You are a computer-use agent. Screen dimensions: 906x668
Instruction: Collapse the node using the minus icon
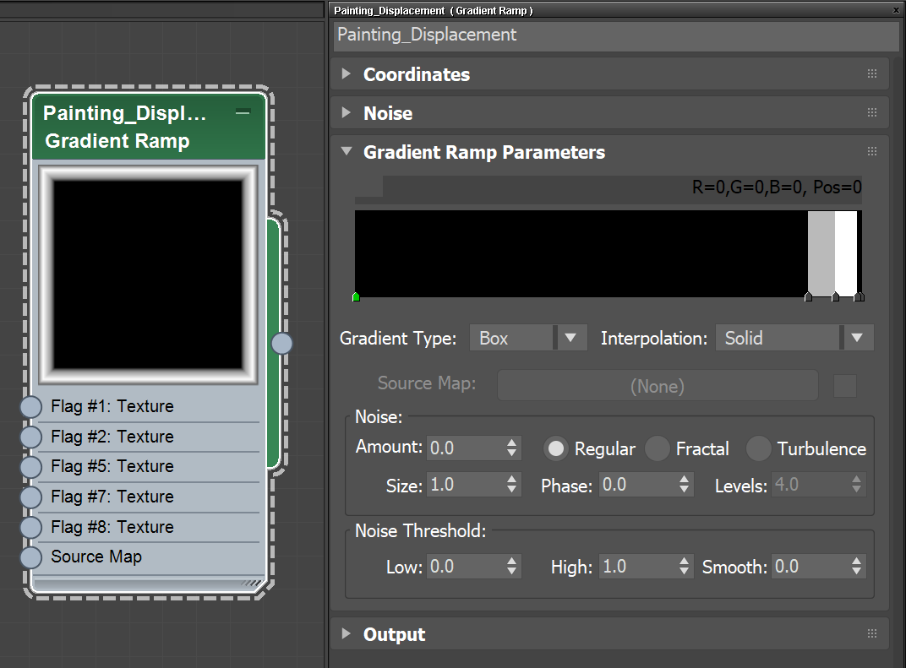(x=243, y=111)
